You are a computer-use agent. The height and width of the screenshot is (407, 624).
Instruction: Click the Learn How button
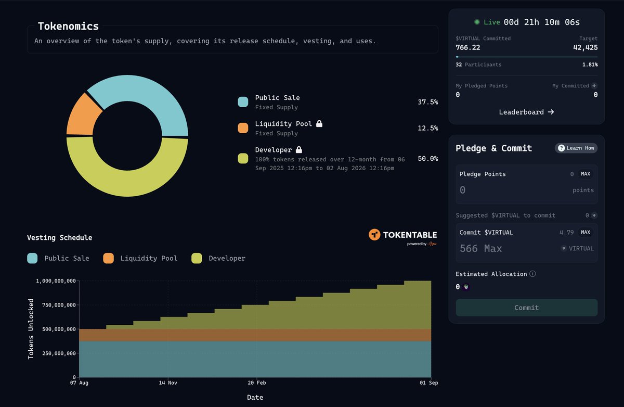click(576, 148)
